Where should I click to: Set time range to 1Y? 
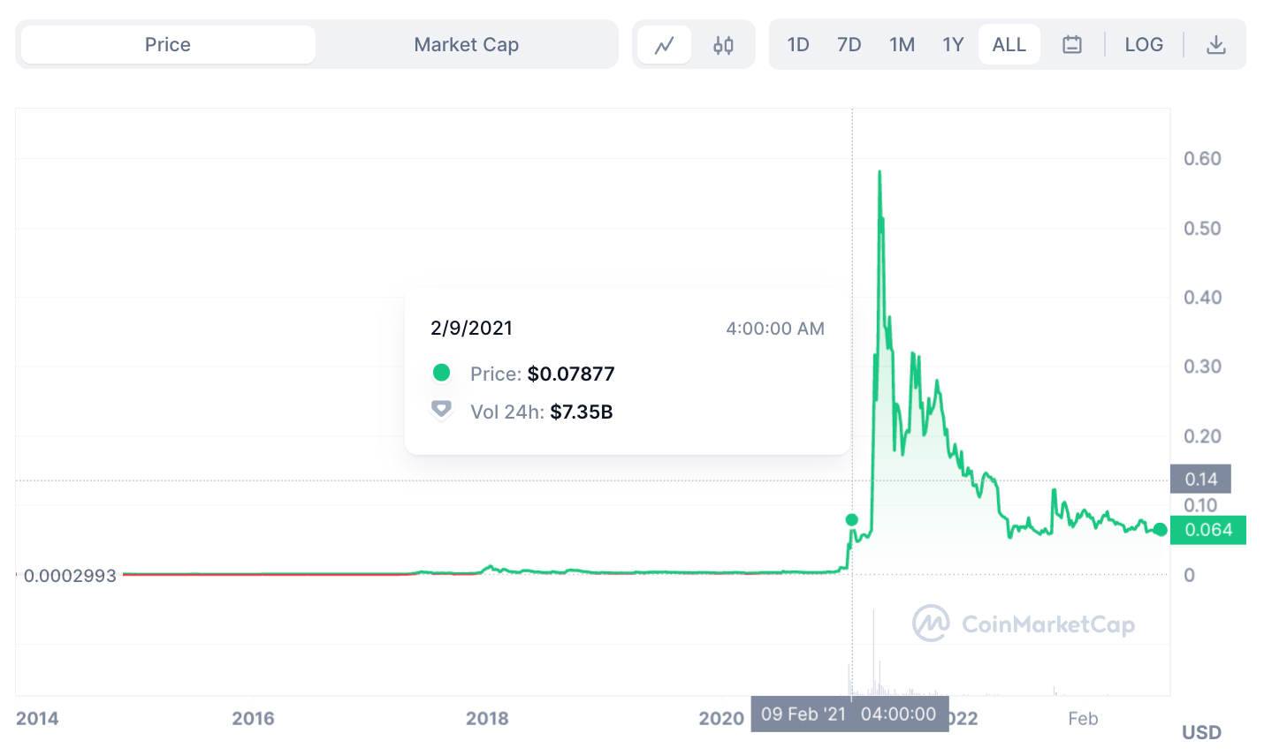tap(953, 45)
